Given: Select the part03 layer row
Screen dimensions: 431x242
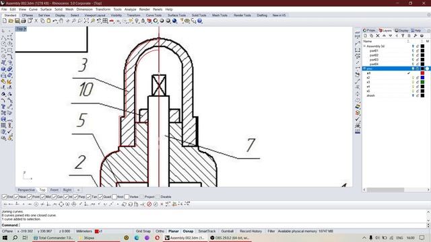Looking at the screenshot, I should (396, 60).
